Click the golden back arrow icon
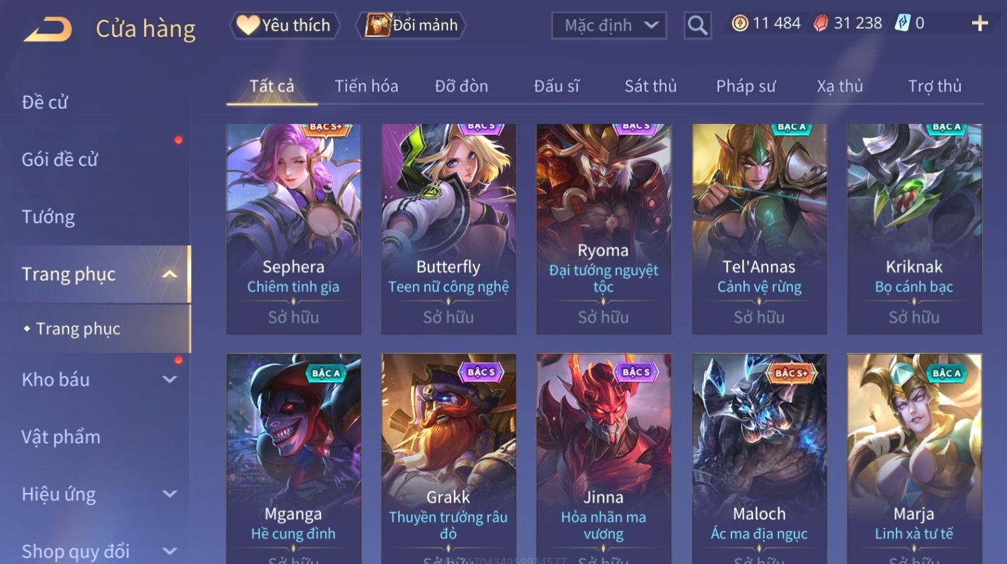 pyautogui.click(x=48, y=29)
